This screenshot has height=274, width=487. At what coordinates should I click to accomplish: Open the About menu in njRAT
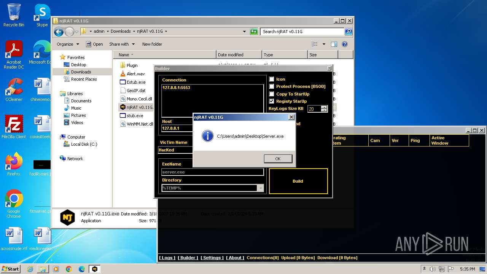(235, 258)
